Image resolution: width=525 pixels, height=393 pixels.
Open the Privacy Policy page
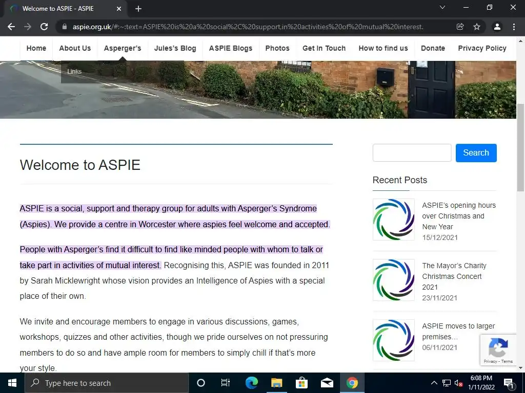pyautogui.click(x=482, y=48)
